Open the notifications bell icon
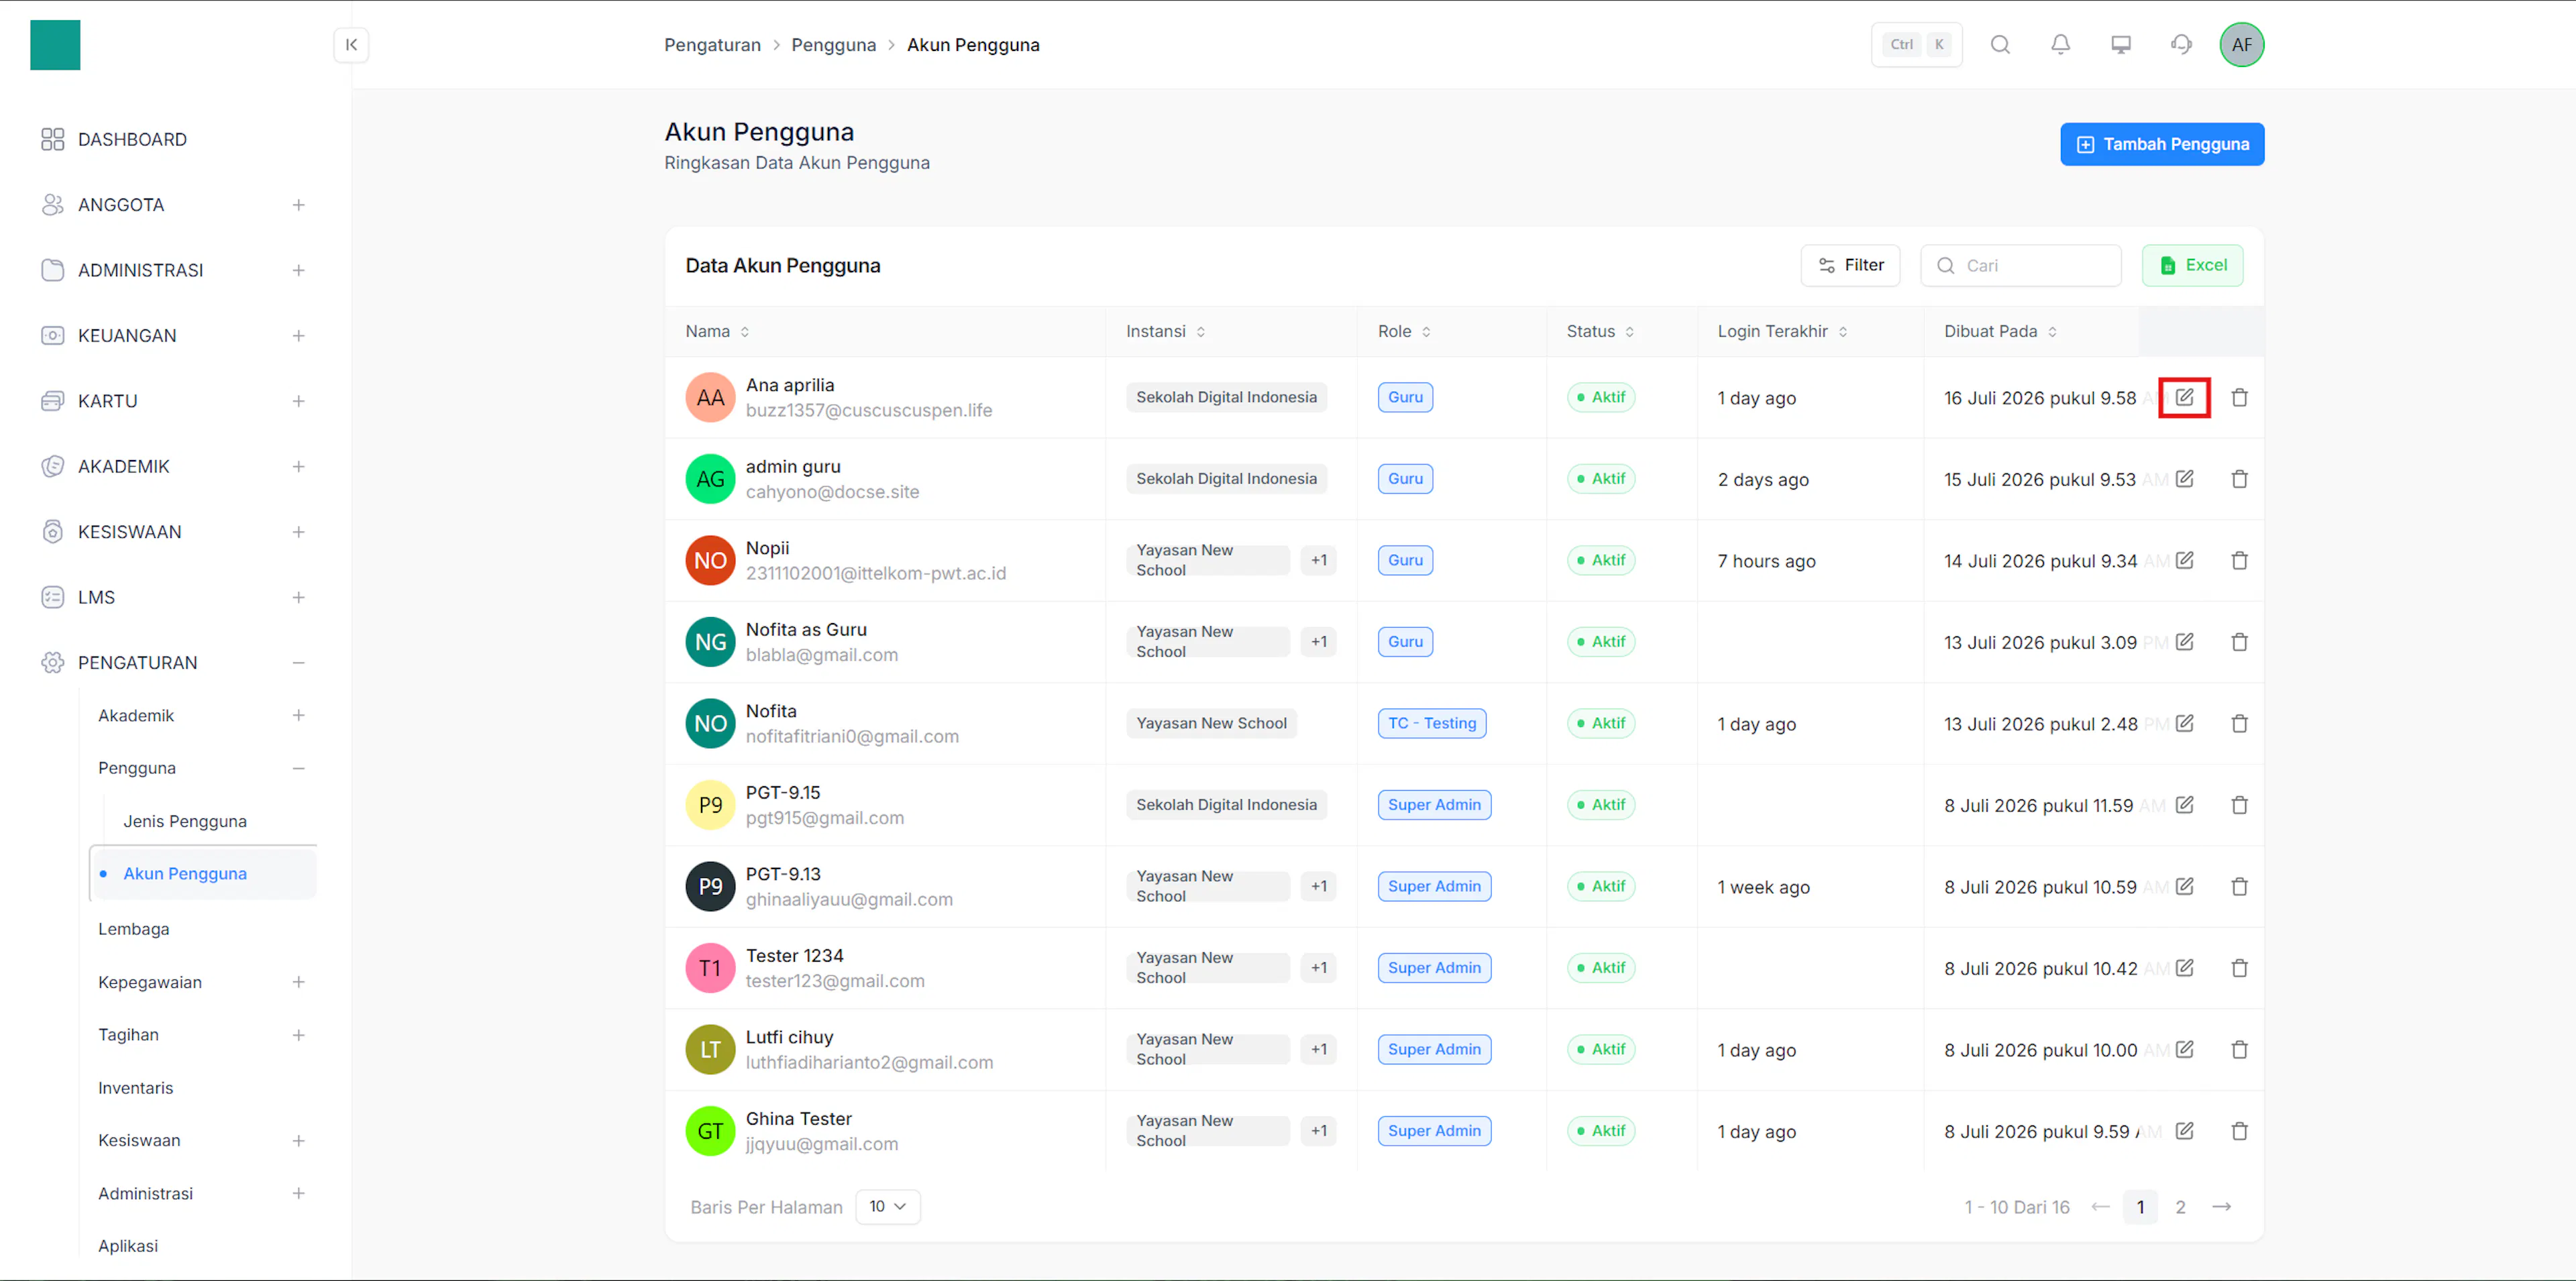The image size is (2576, 1281). [2060, 44]
